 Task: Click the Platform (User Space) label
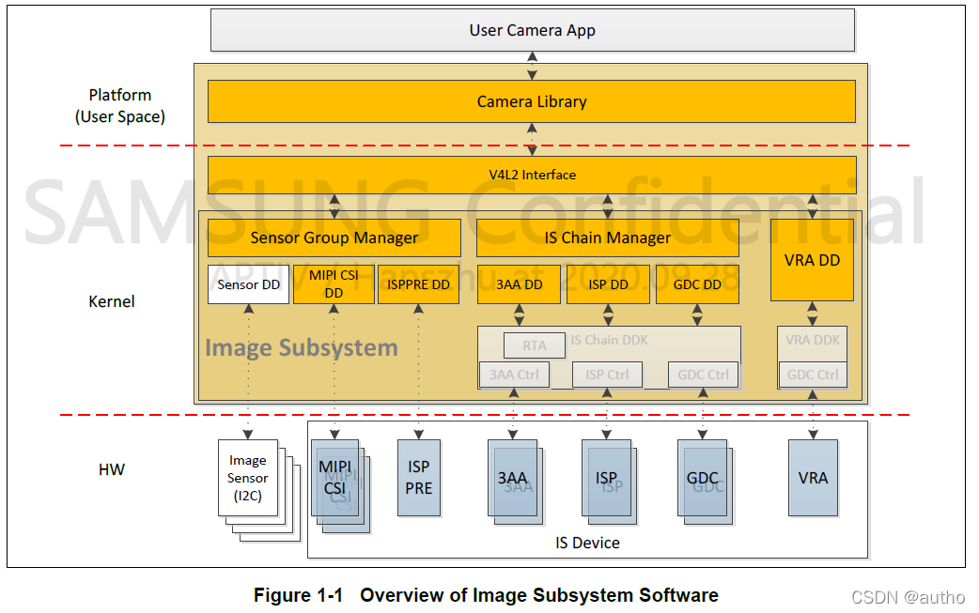pos(120,106)
